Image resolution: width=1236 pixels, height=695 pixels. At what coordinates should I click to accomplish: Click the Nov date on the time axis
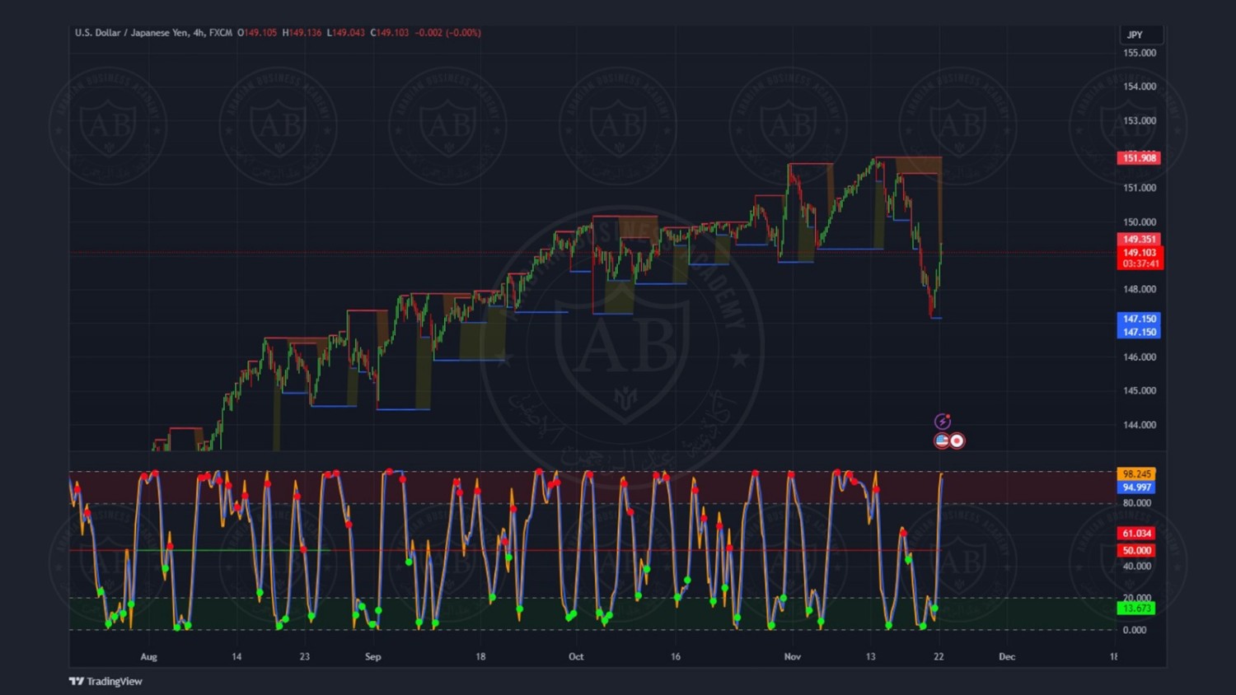[x=793, y=657]
